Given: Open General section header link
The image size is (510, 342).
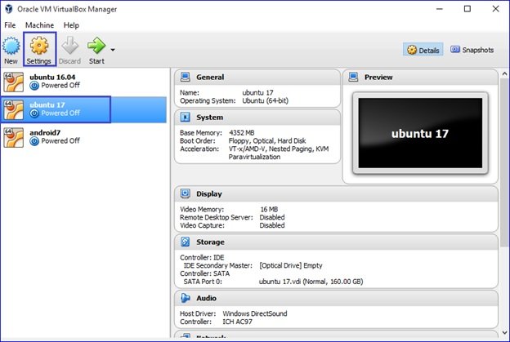Looking at the screenshot, I should coord(210,77).
